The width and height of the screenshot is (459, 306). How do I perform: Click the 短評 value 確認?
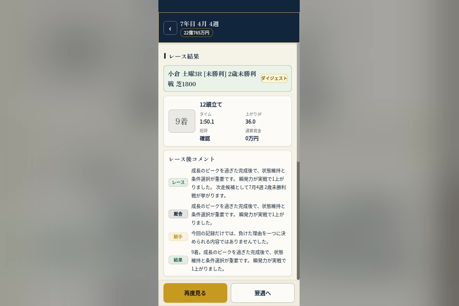point(205,138)
